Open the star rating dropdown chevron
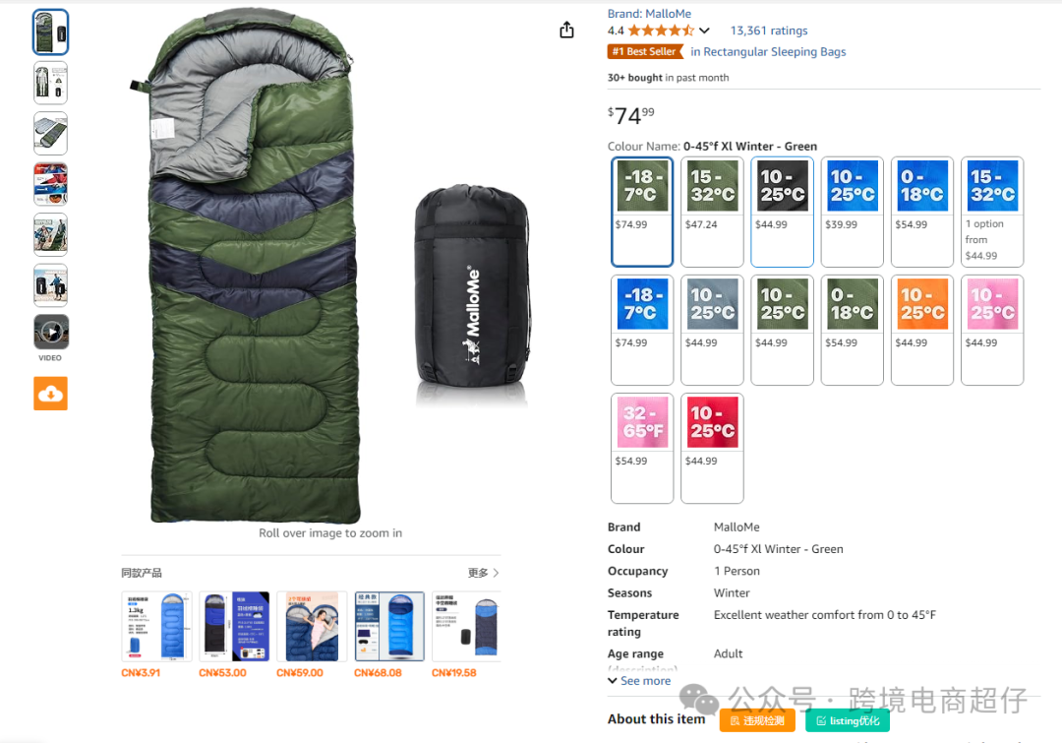 (x=704, y=31)
